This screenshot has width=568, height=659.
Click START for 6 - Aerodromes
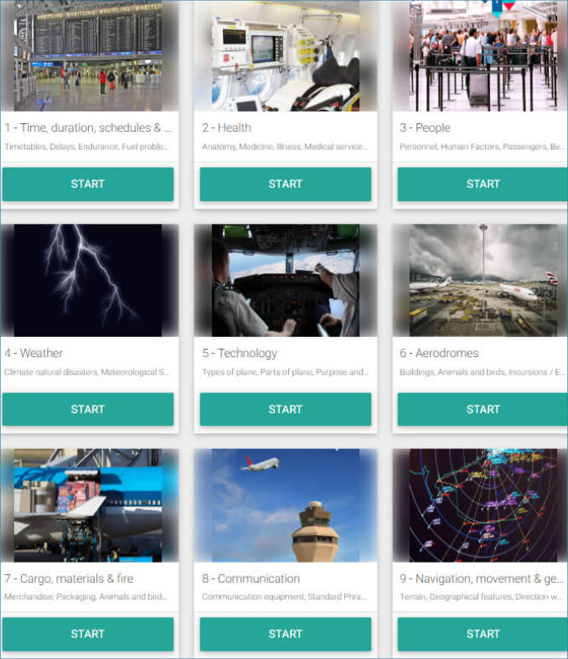click(x=483, y=409)
